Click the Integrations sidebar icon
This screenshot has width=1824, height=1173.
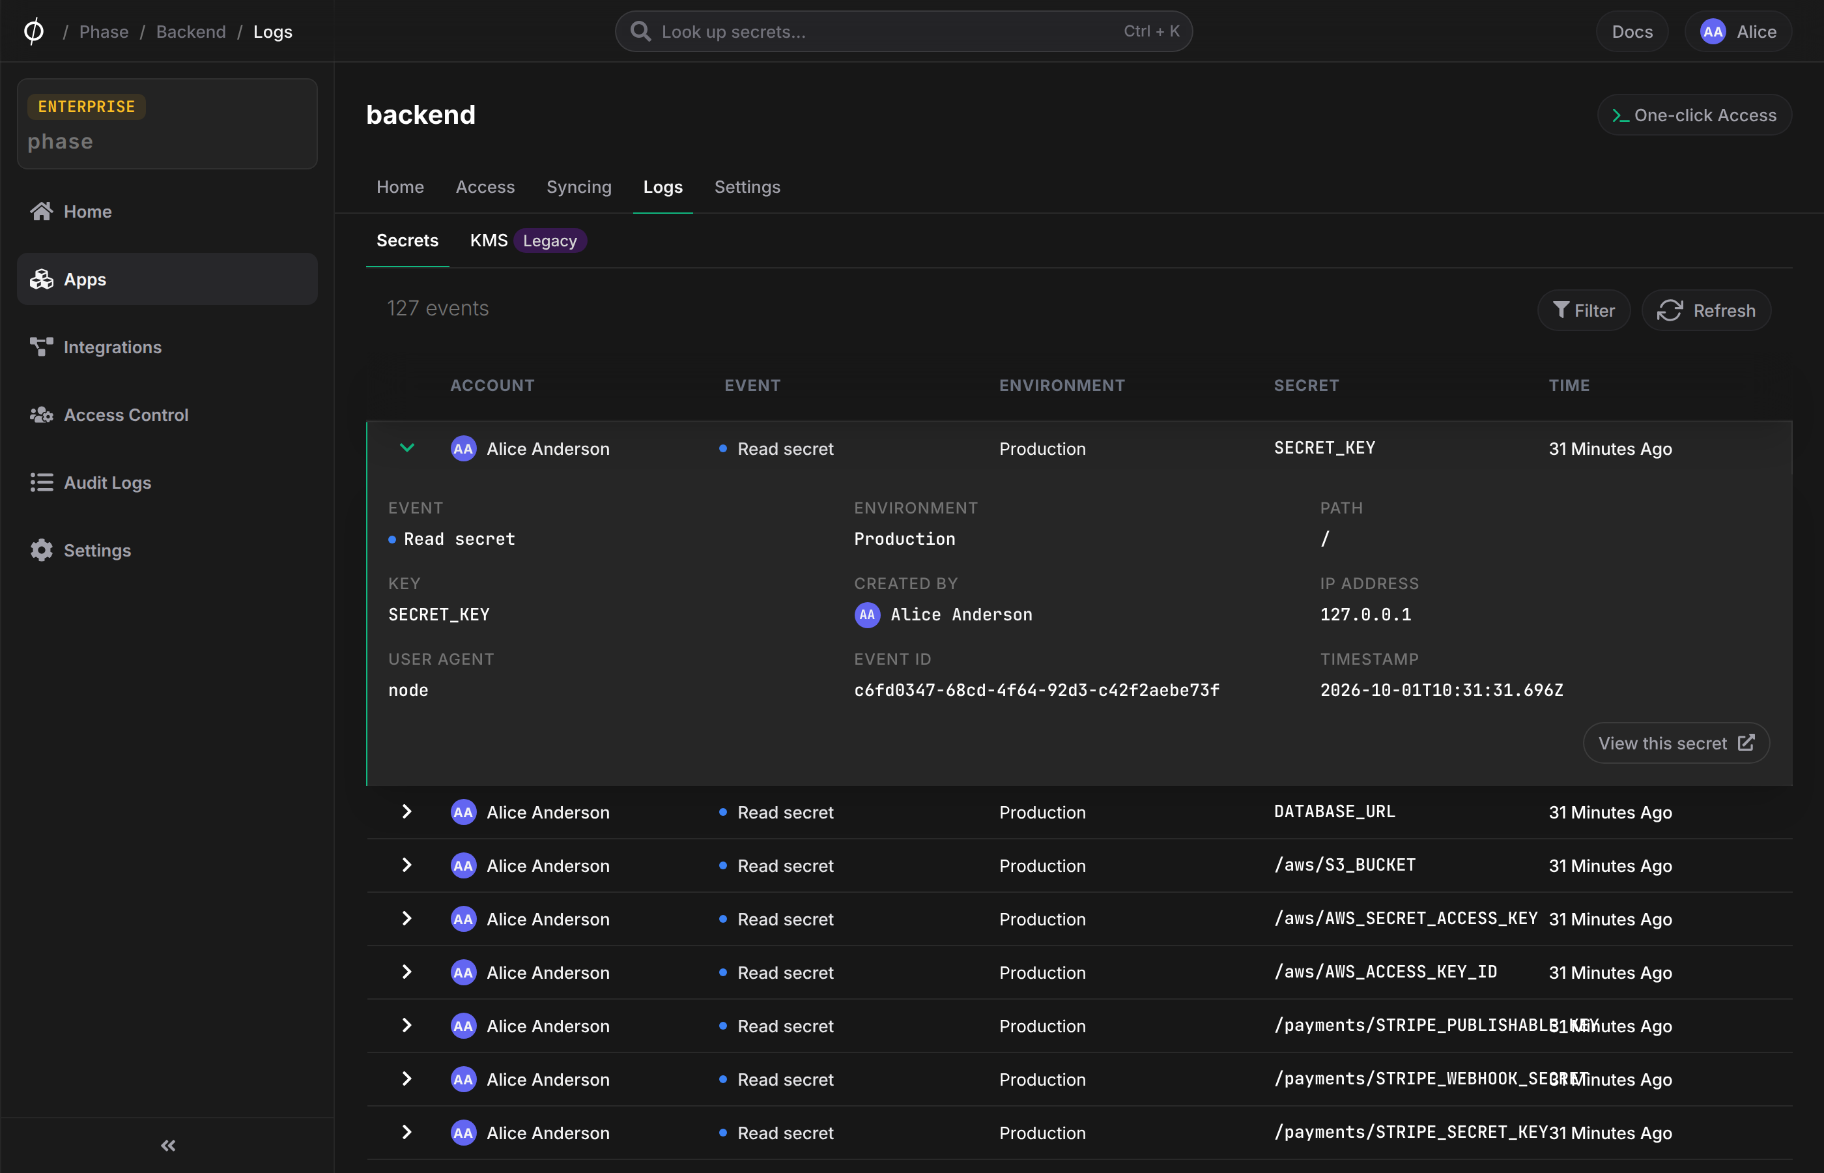click(x=41, y=347)
